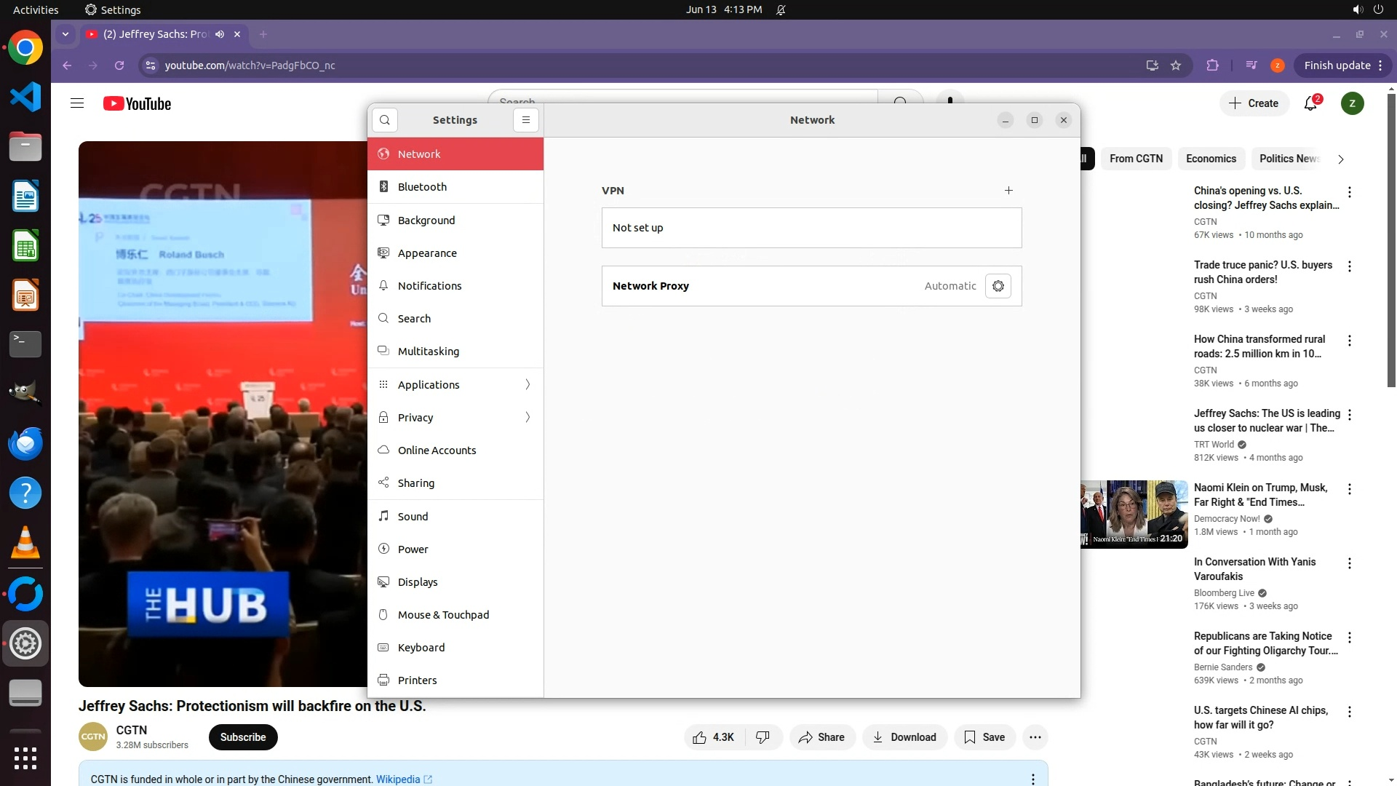
Task: Open Naomi Klein video thumbnail
Action: tap(1134, 514)
